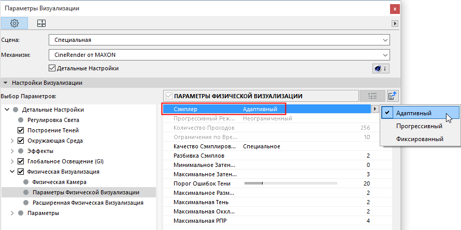Expand the Окружающая Среда tree node
This screenshot has height=230, width=461.
pyautogui.click(x=12, y=141)
